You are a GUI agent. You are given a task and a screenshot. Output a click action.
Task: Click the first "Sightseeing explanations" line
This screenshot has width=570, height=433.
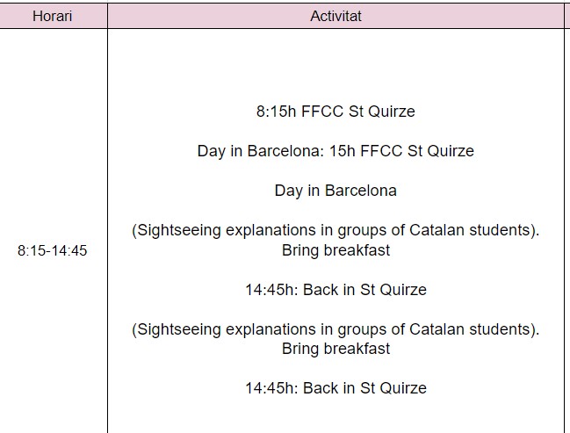[x=336, y=231]
